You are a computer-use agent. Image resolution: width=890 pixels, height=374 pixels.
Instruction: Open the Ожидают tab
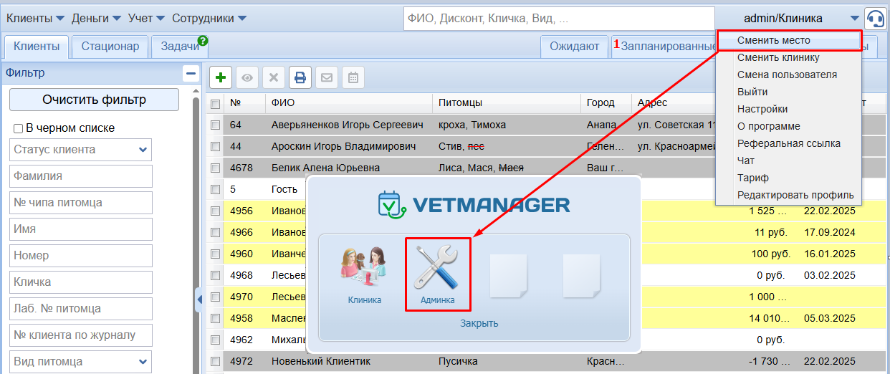click(574, 47)
